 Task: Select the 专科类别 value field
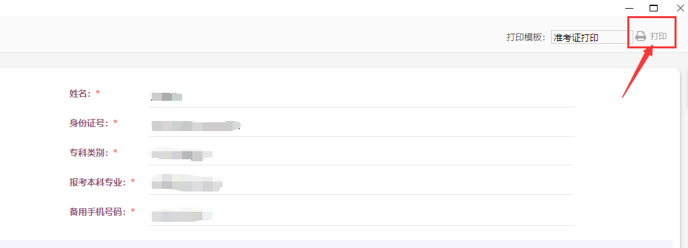coord(361,154)
